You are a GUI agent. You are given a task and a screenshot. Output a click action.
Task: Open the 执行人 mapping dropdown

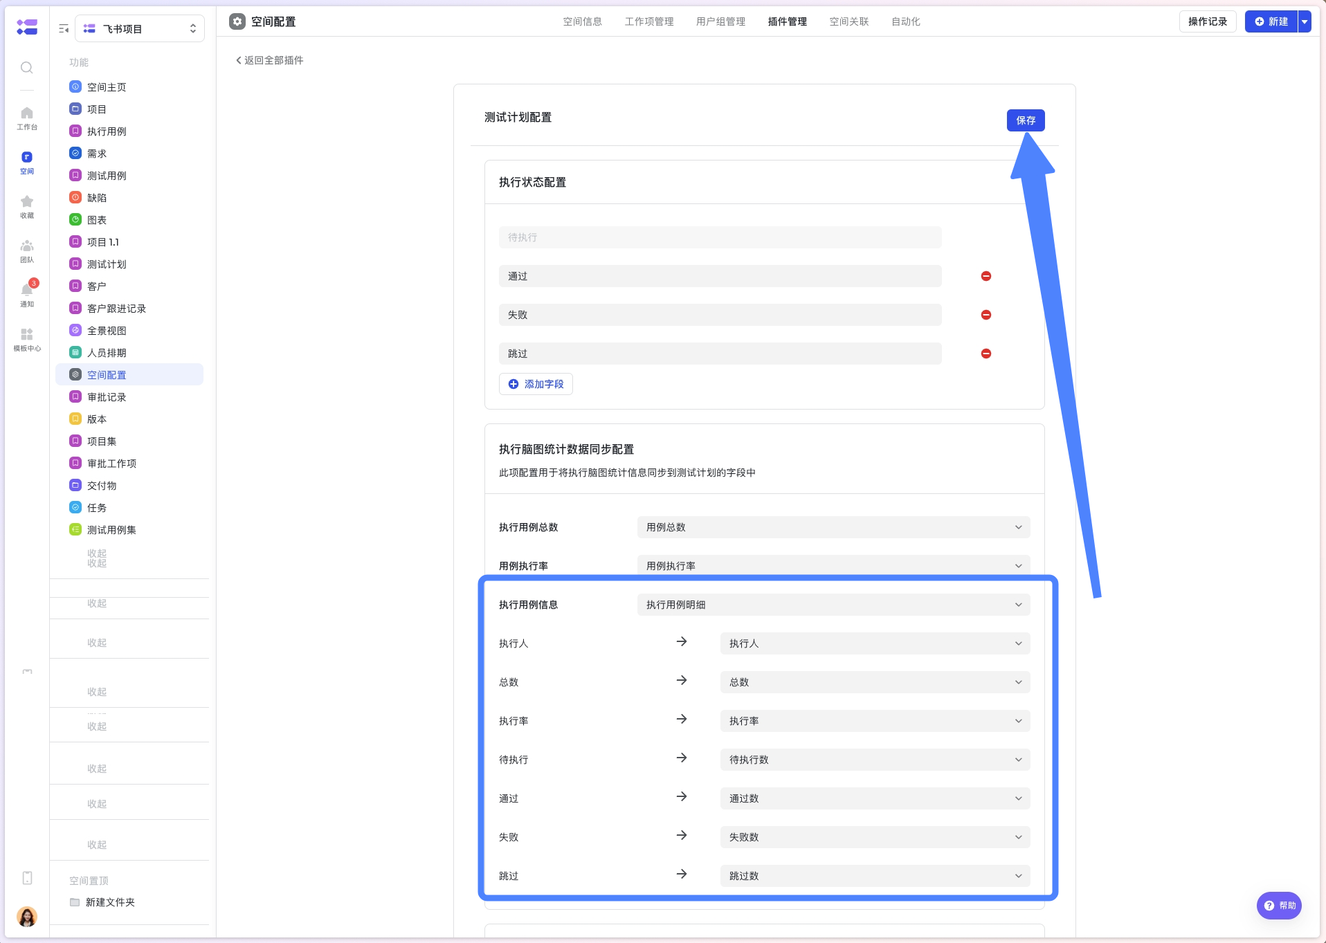875,643
